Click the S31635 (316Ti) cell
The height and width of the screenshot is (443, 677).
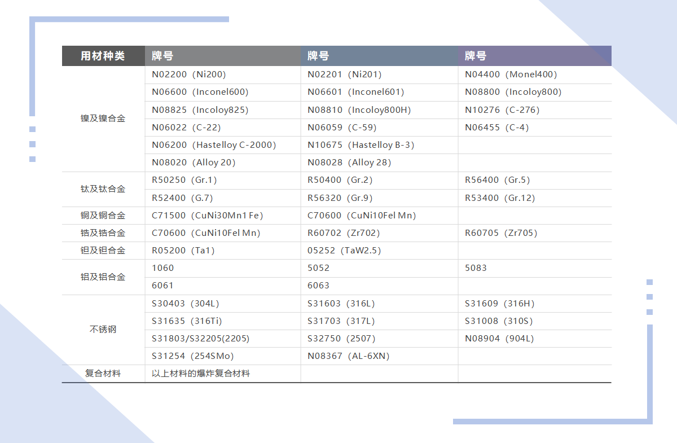click(x=223, y=321)
